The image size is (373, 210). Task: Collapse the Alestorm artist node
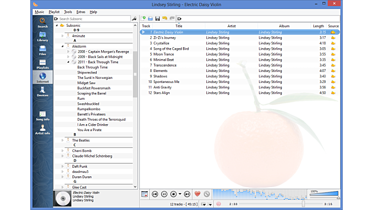pos(62,46)
